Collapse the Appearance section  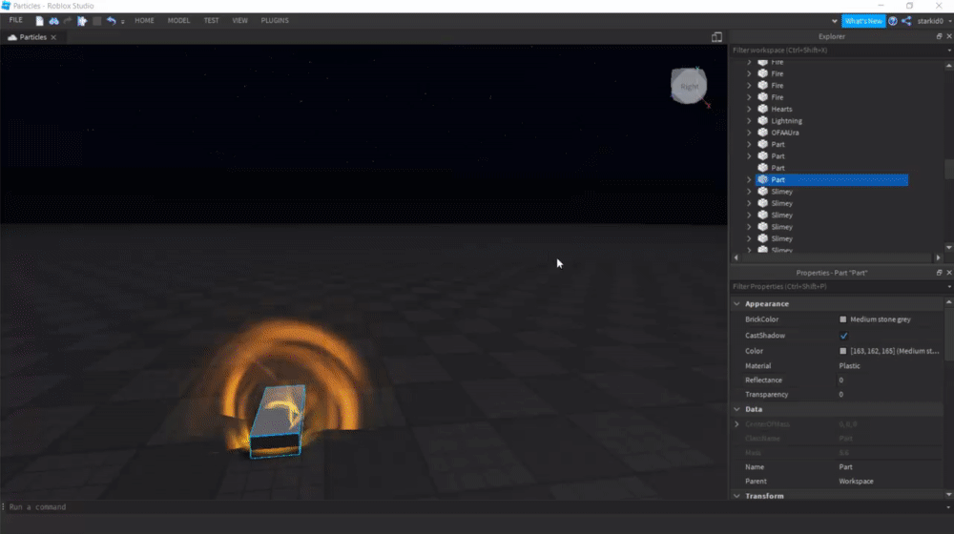coord(736,303)
